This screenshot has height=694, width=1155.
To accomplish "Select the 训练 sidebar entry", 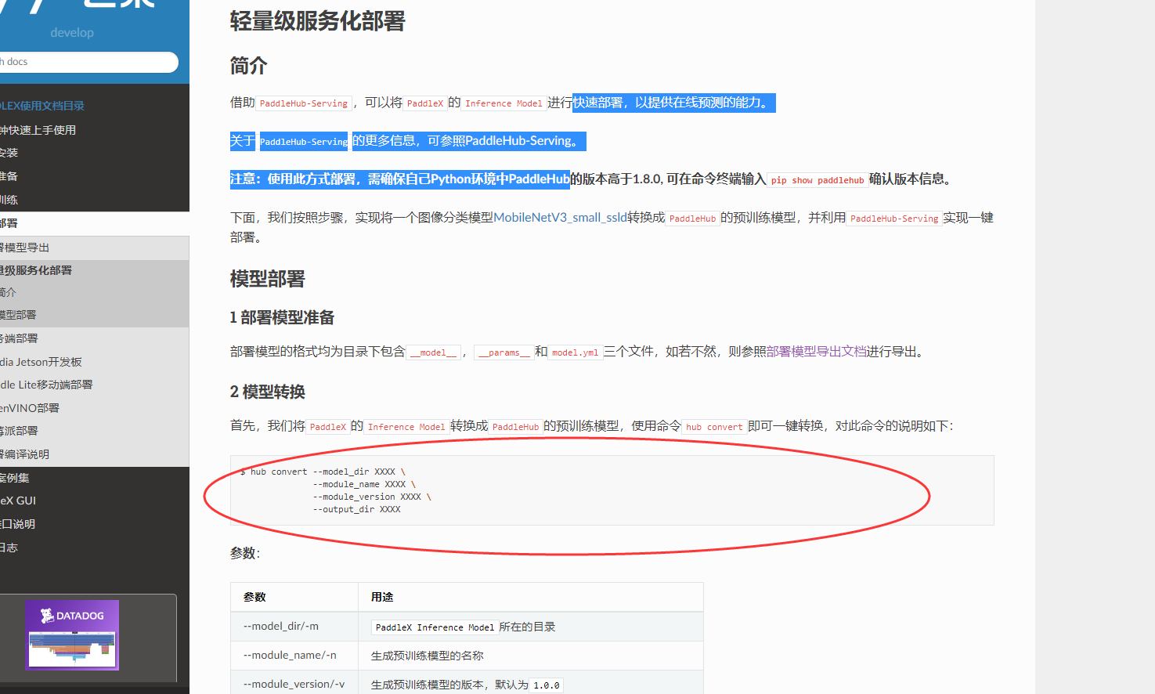I will point(9,200).
